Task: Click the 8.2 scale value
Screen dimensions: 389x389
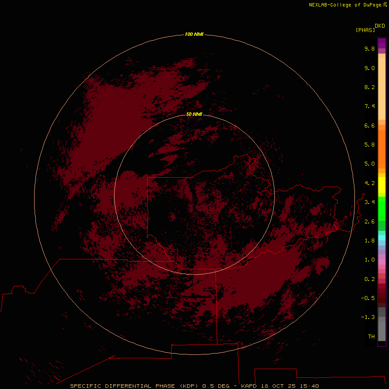Action: coord(370,87)
